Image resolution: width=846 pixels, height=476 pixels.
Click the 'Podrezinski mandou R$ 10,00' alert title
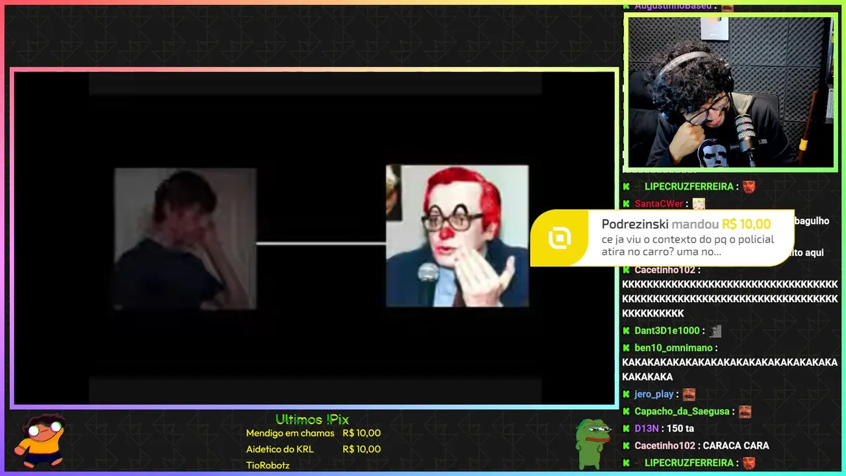pyautogui.click(x=686, y=224)
